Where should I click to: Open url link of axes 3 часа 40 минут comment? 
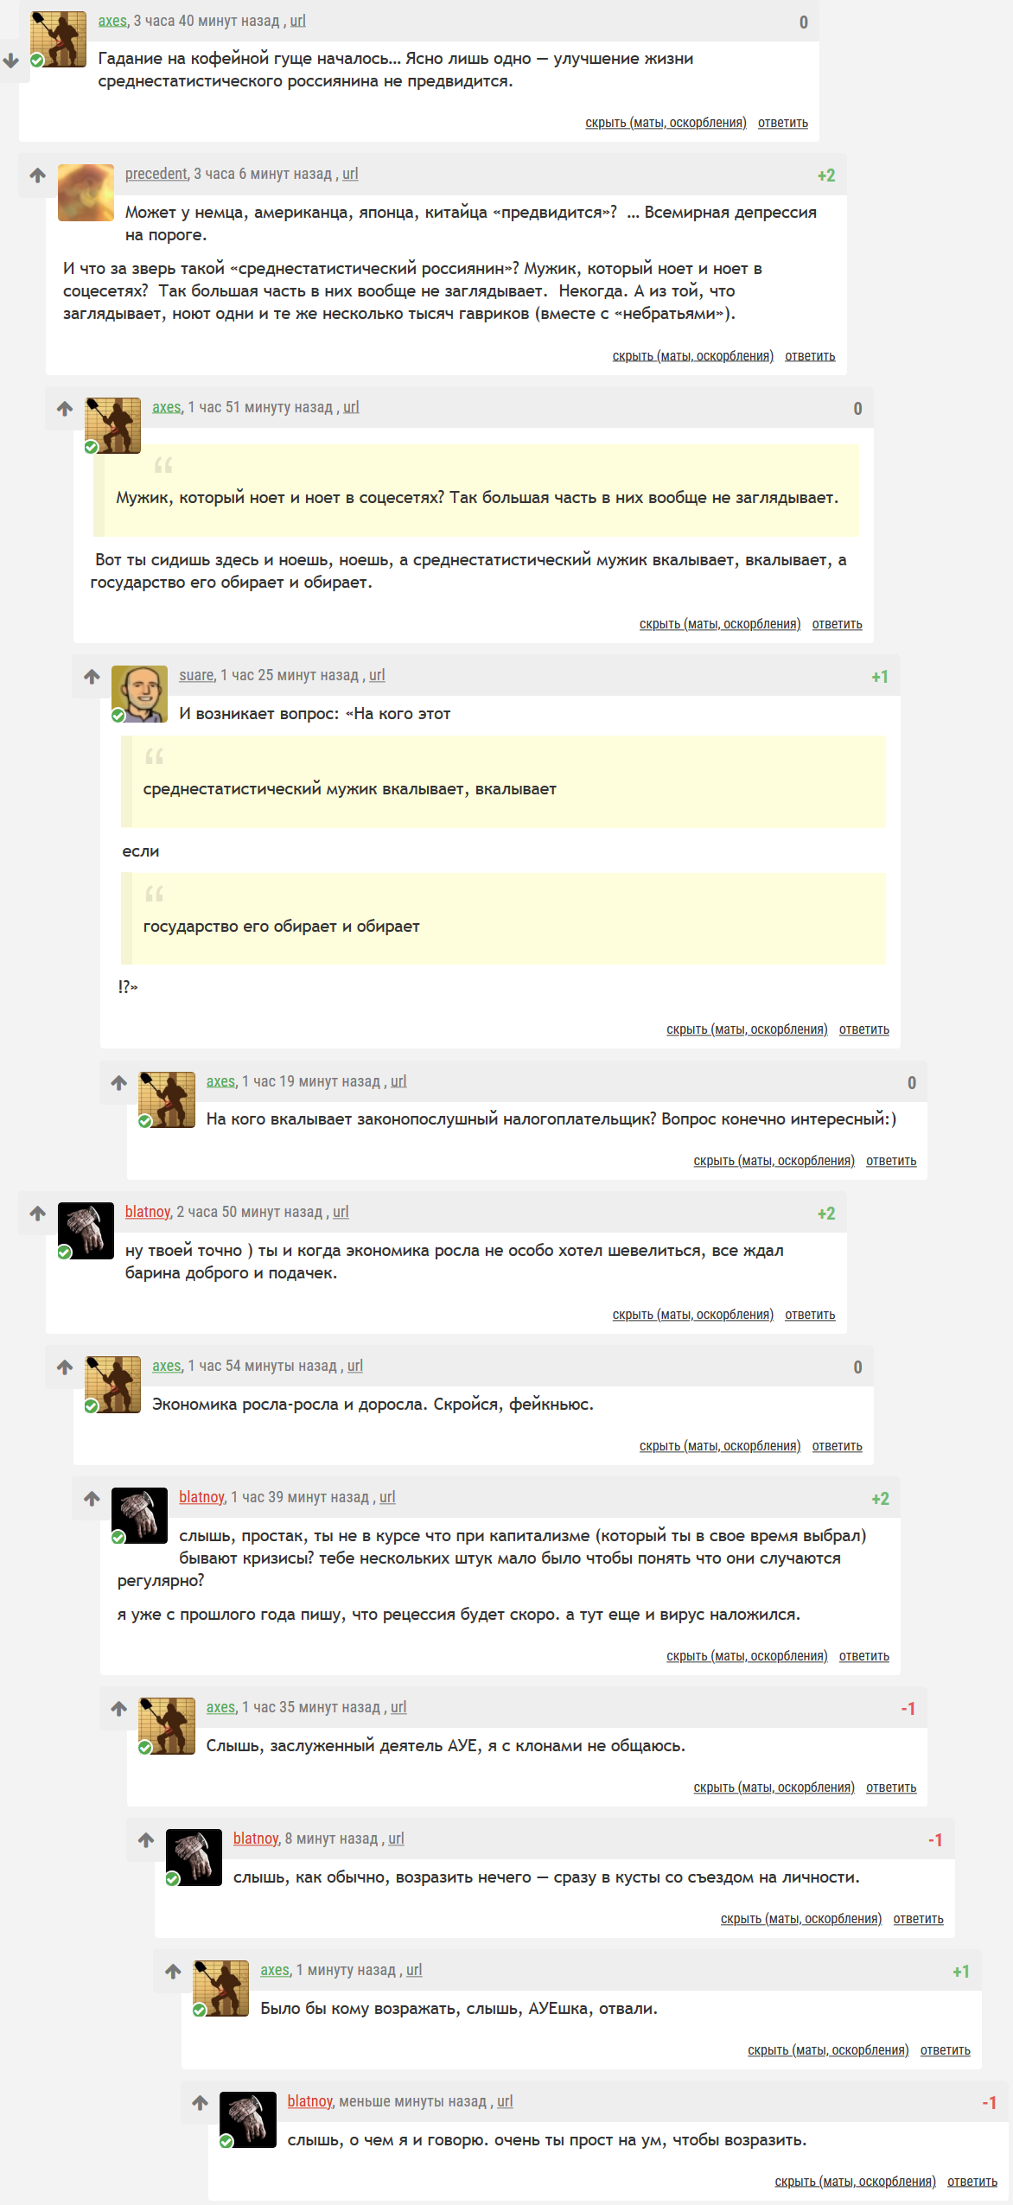(x=297, y=21)
